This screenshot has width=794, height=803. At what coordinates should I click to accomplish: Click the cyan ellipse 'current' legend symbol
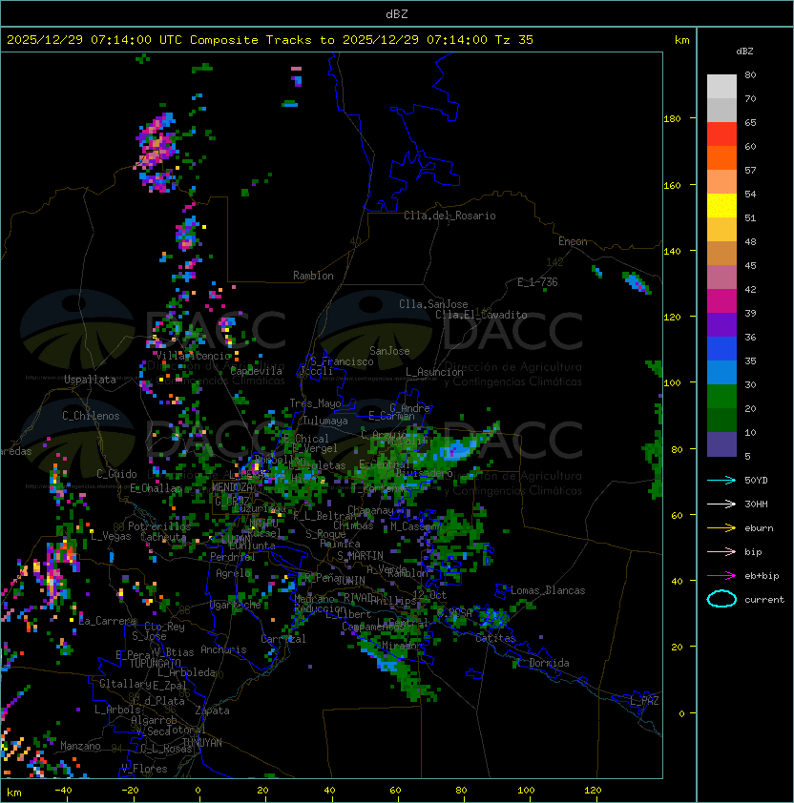(x=721, y=599)
